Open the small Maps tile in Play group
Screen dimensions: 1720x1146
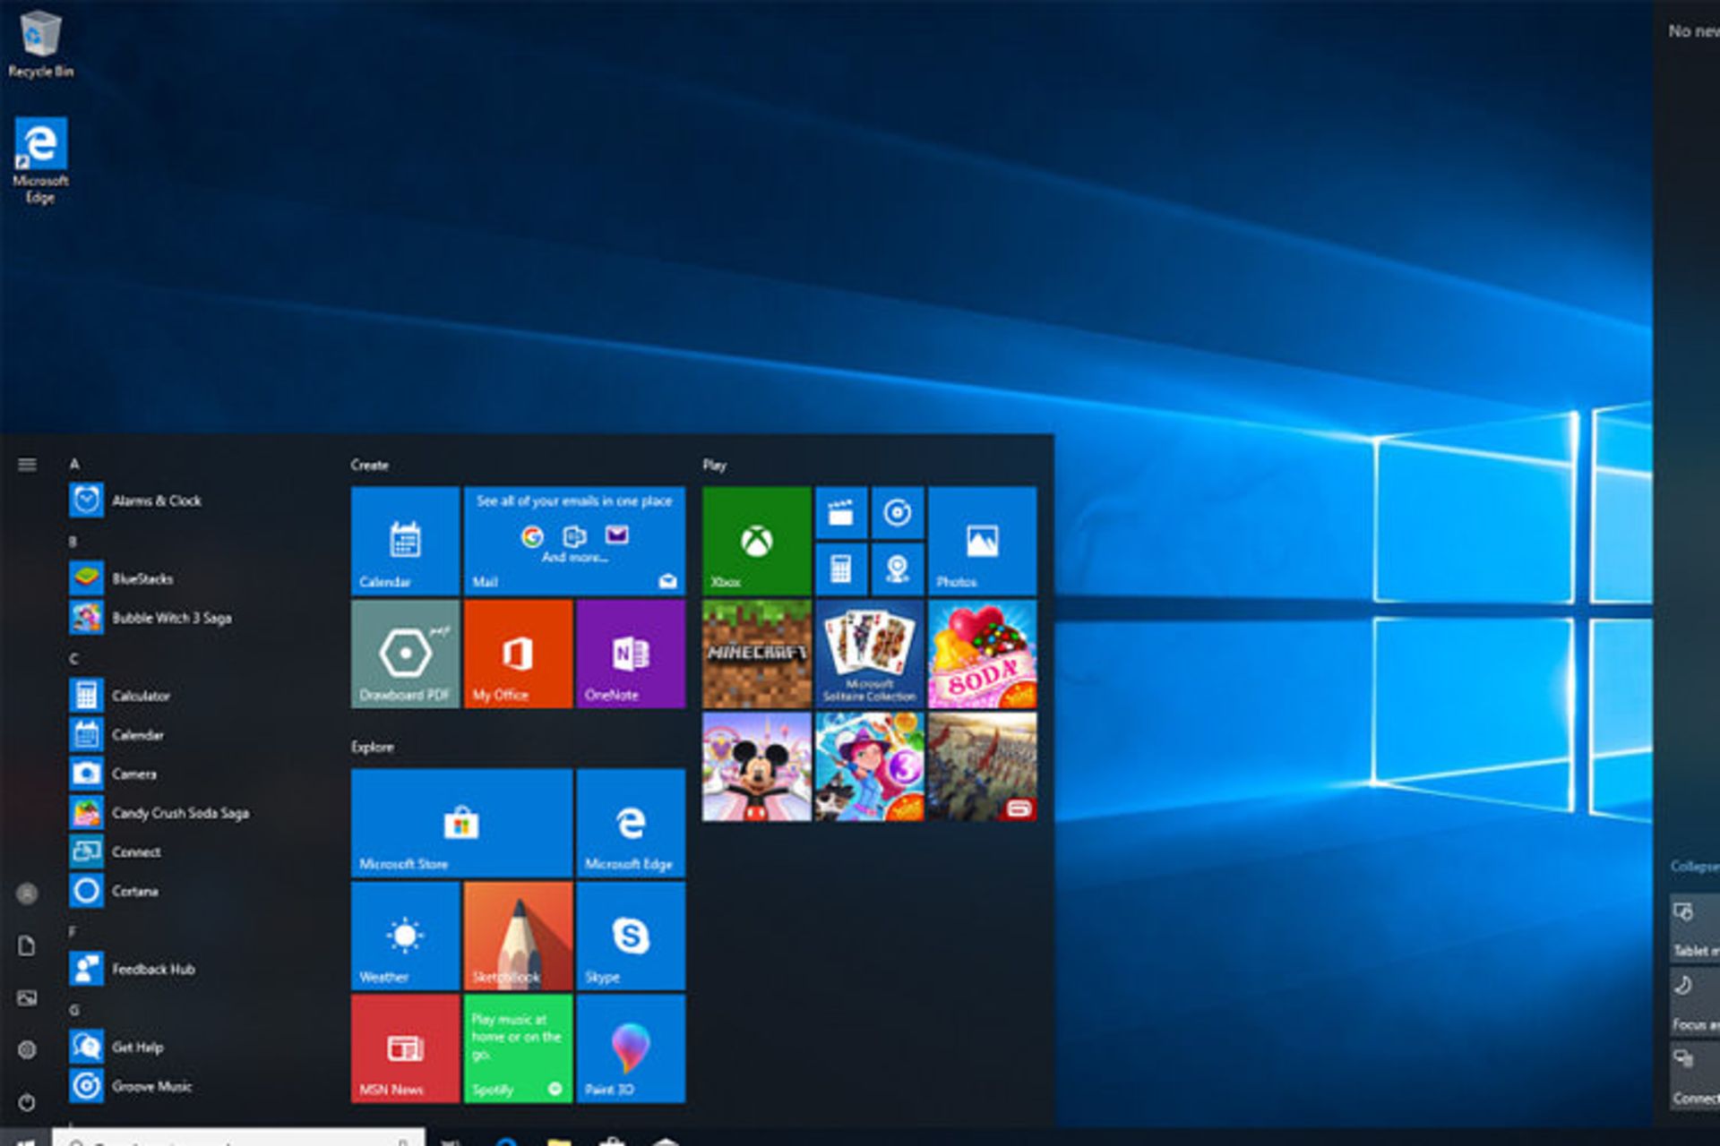point(898,569)
